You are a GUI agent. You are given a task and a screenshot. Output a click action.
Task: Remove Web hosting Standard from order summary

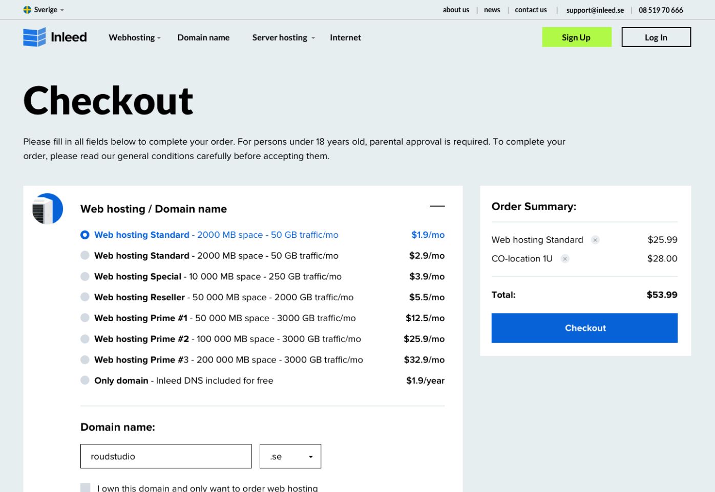pos(595,239)
